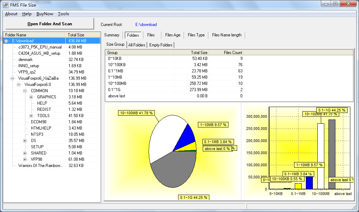
Task: Collapse the VisualFoxpro6_XiaZaiBa tree node
Action: pos(12,78)
